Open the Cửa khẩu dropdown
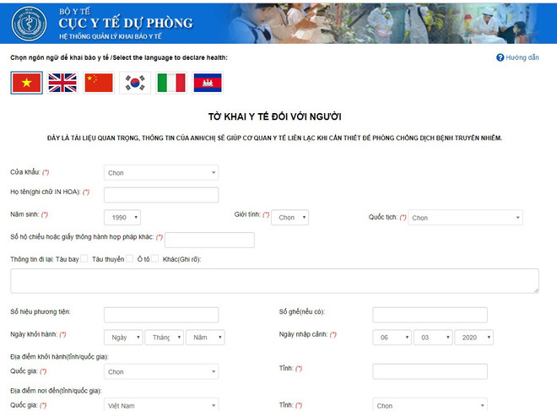557x411 pixels. click(x=161, y=173)
